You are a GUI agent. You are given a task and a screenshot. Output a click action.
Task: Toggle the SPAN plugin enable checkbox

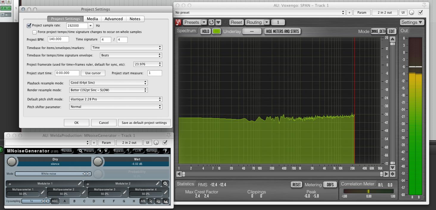(420, 12)
